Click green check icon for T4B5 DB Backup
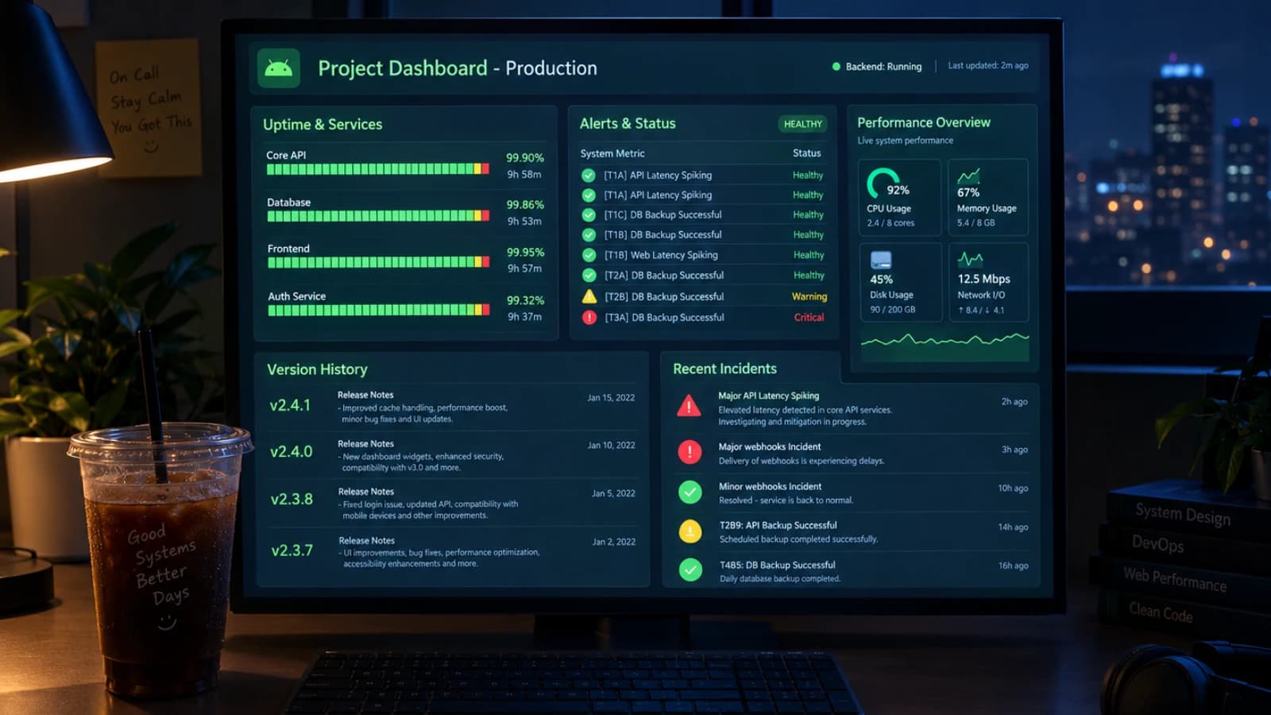1271x715 pixels. tap(691, 570)
